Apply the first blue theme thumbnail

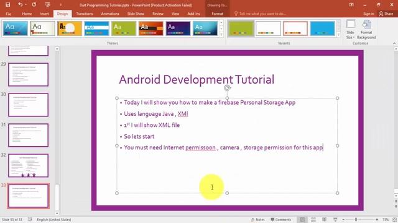(x=15, y=28)
